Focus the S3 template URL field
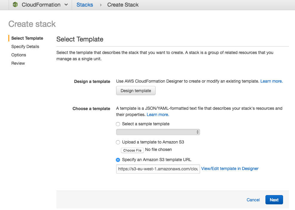The image size is (295, 210). tap(158, 169)
